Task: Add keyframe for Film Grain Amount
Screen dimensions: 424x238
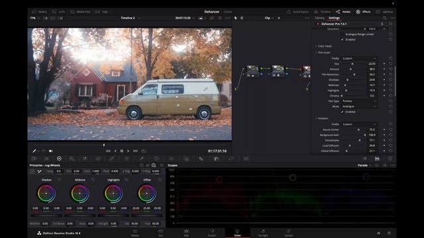Action: pos(384,69)
